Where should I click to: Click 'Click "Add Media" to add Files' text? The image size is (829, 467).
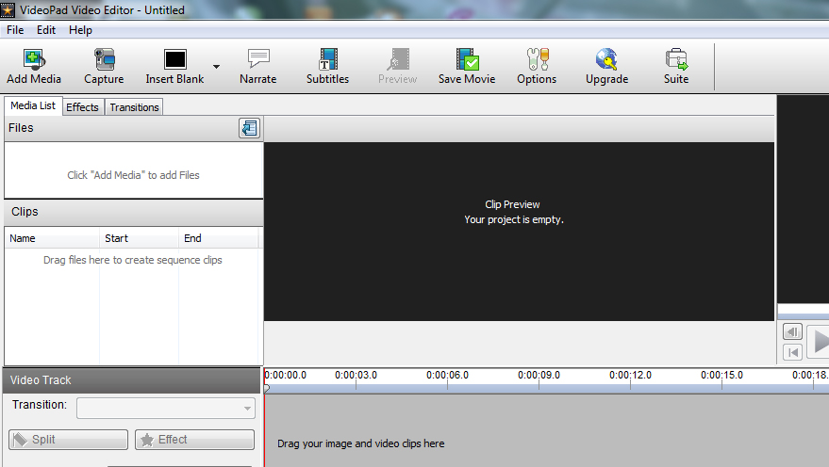point(133,175)
